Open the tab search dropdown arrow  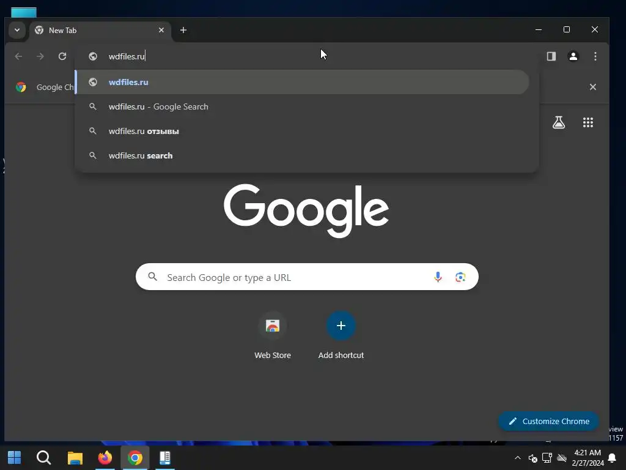click(x=17, y=30)
